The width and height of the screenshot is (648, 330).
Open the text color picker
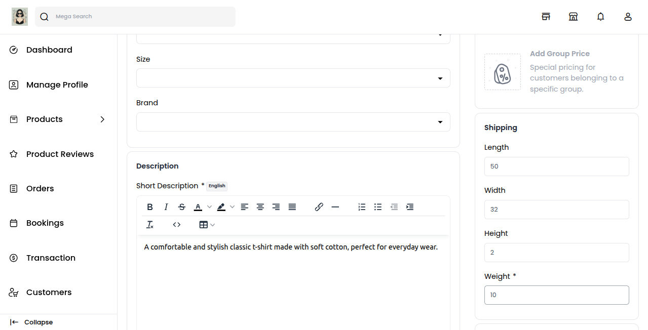198,207
